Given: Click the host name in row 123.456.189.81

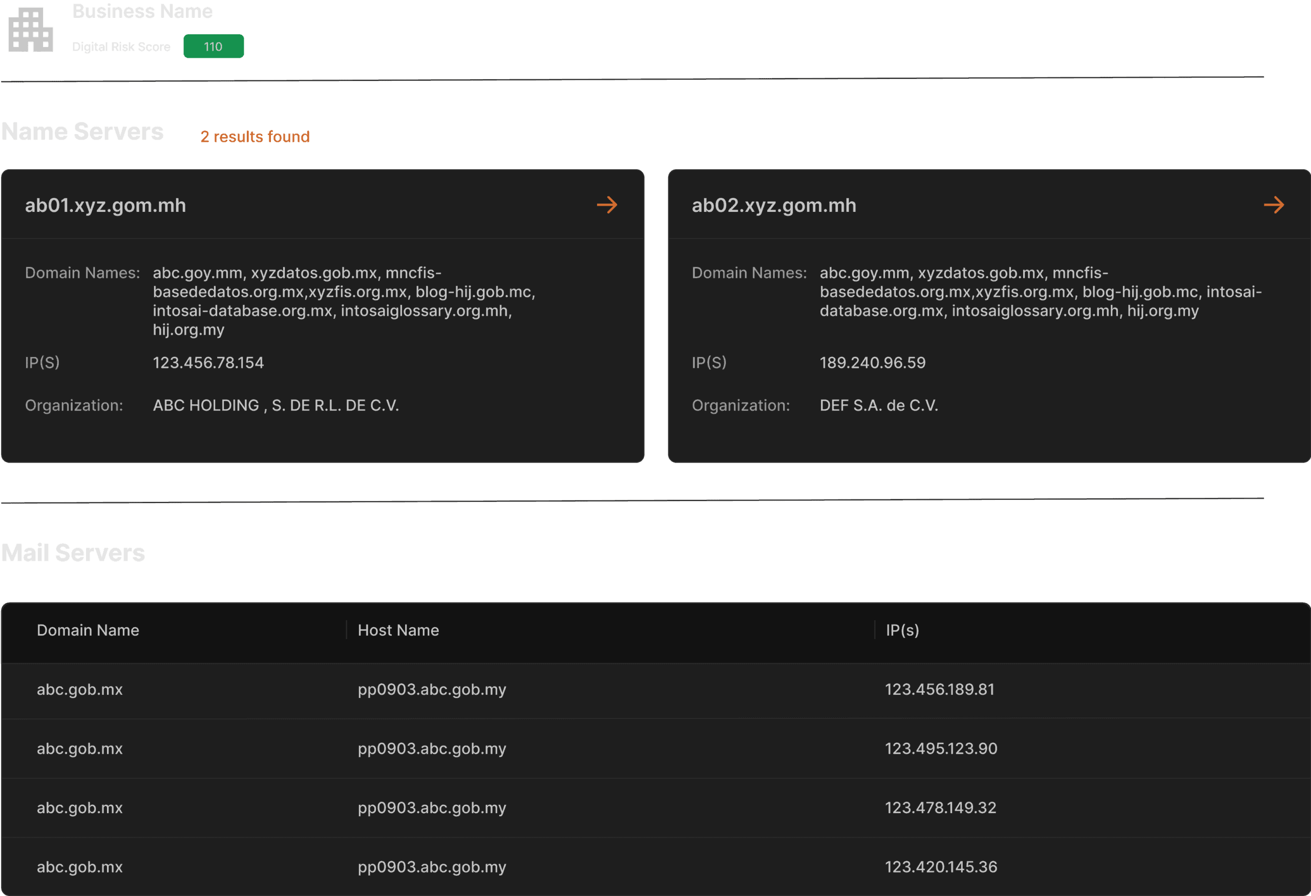Looking at the screenshot, I should (x=432, y=689).
